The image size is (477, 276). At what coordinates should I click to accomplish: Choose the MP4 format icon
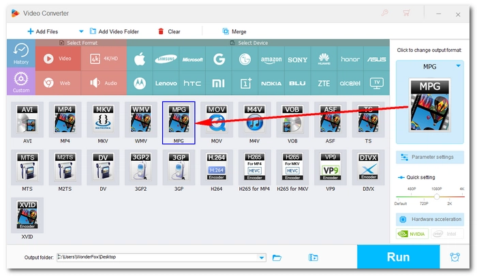65,119
